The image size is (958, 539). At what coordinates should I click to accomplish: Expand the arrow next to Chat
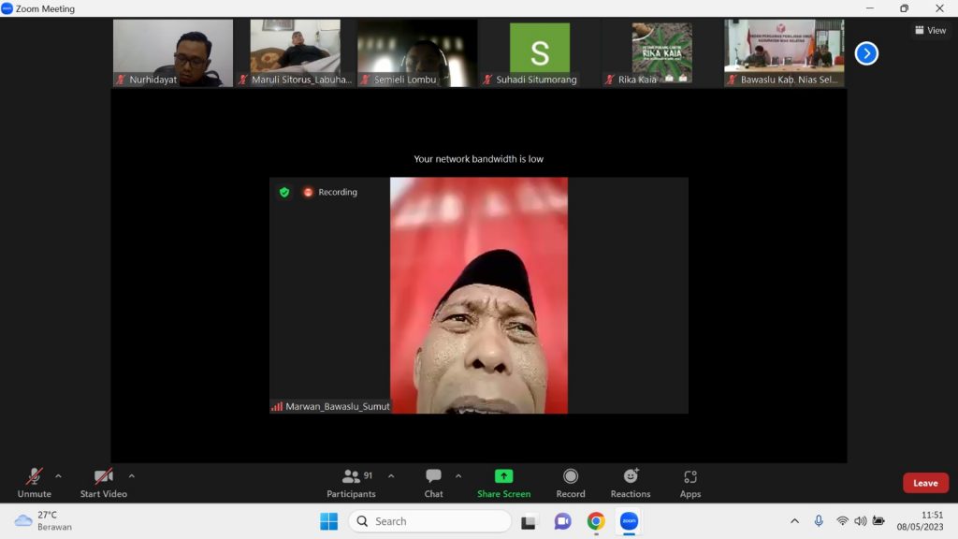pos(458,475)
